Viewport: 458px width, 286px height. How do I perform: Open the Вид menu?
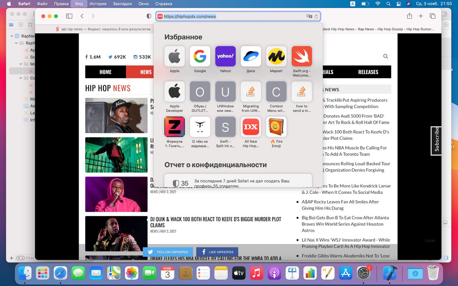[79, 4]
